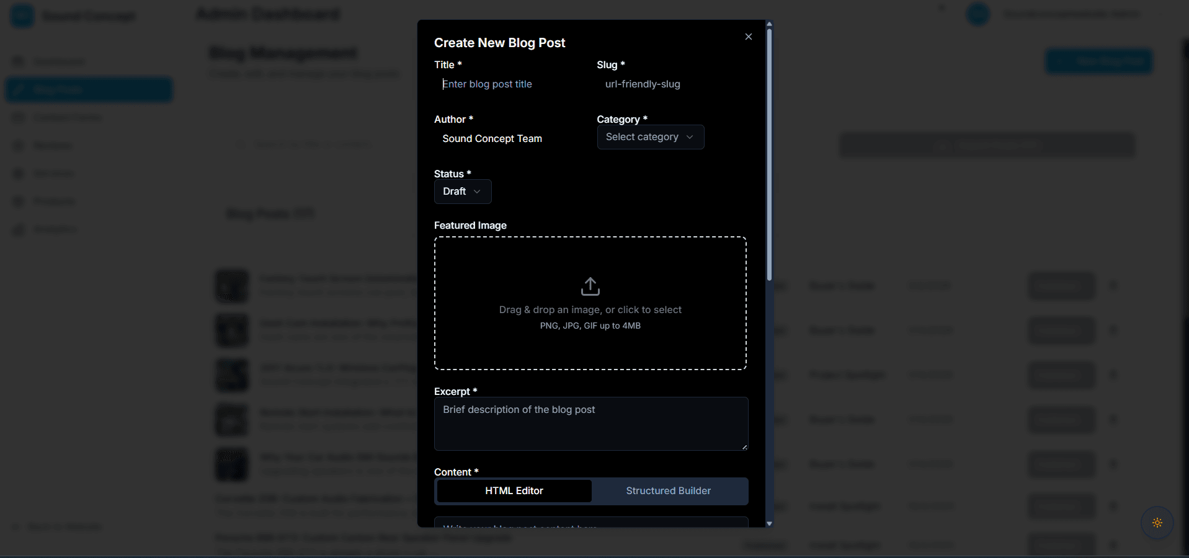This screenshot has height=558, width=1189.
Task: Click the upload arrow icon in Featured Image
Action: [590, 286]
